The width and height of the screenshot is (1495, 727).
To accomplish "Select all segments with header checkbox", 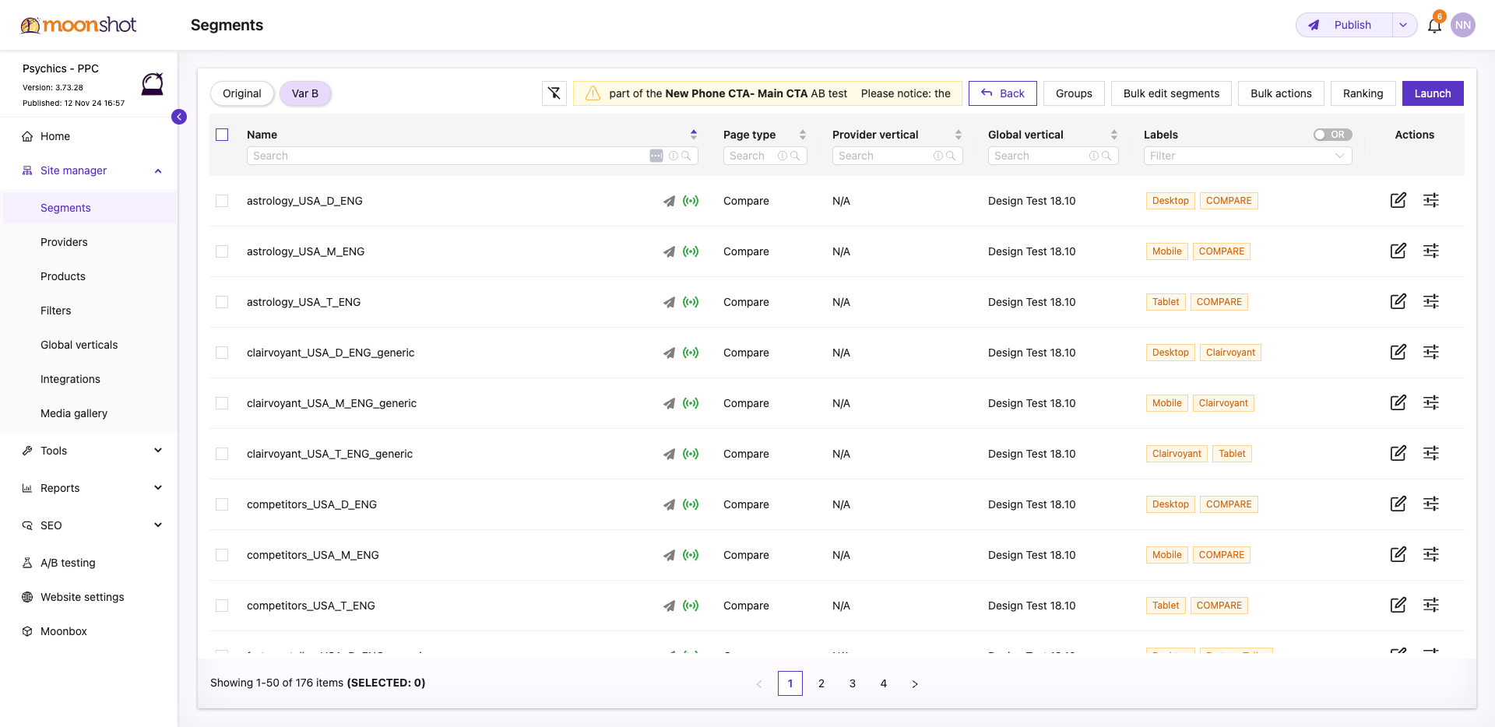I will point(222,135).
